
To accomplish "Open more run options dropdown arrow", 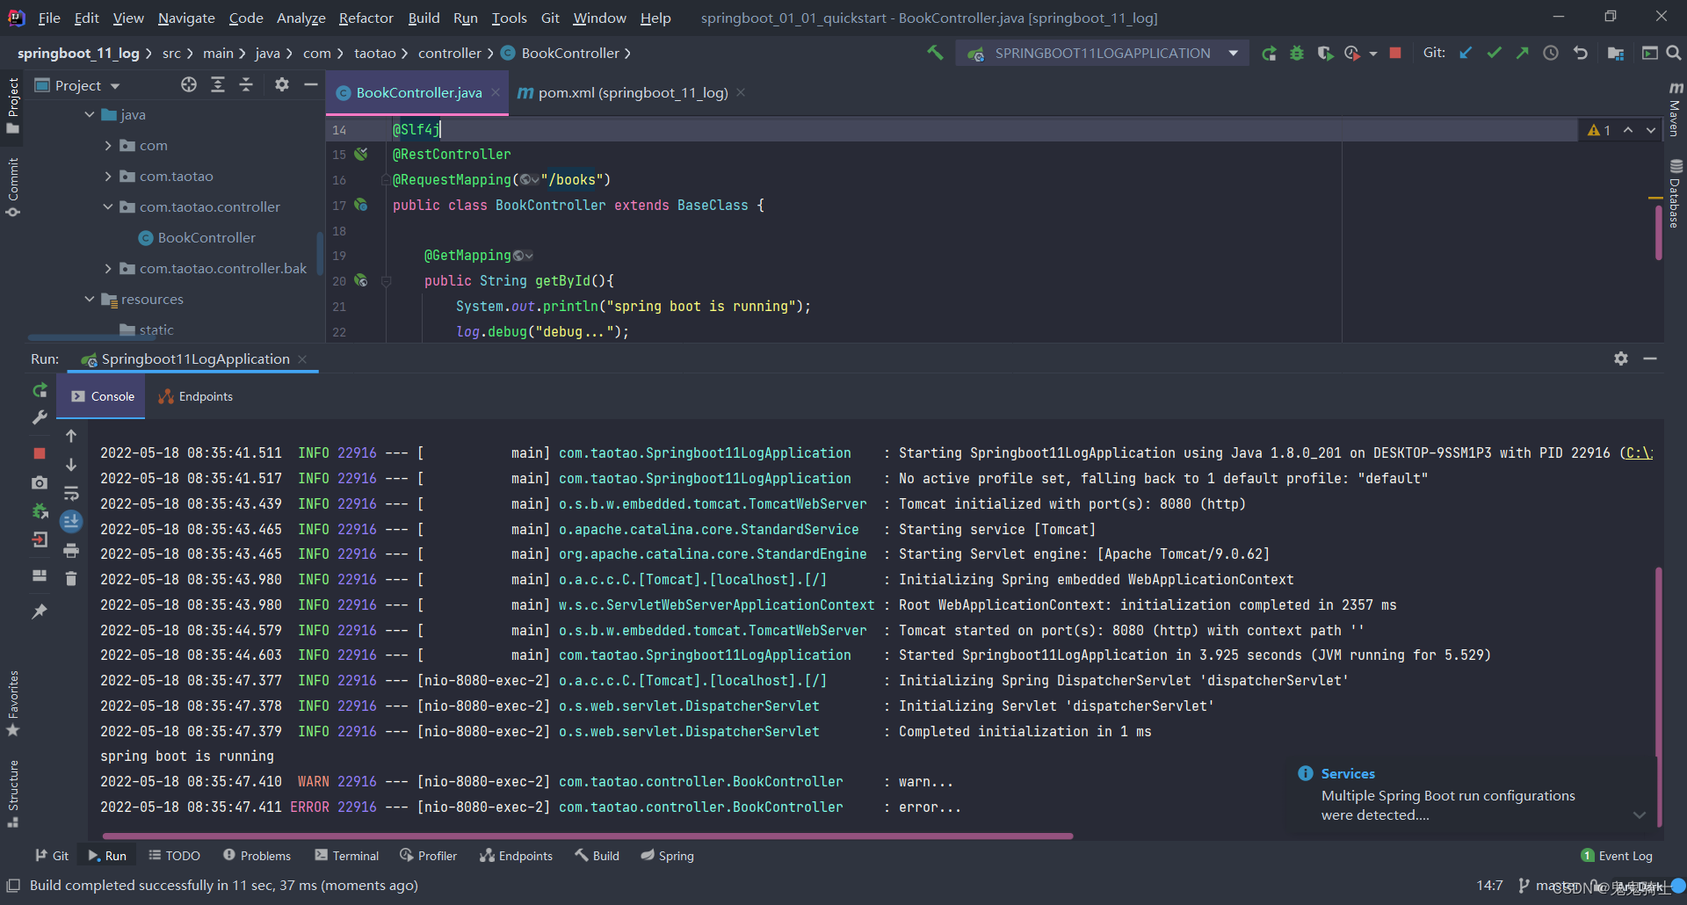I will click(1373, 54).
